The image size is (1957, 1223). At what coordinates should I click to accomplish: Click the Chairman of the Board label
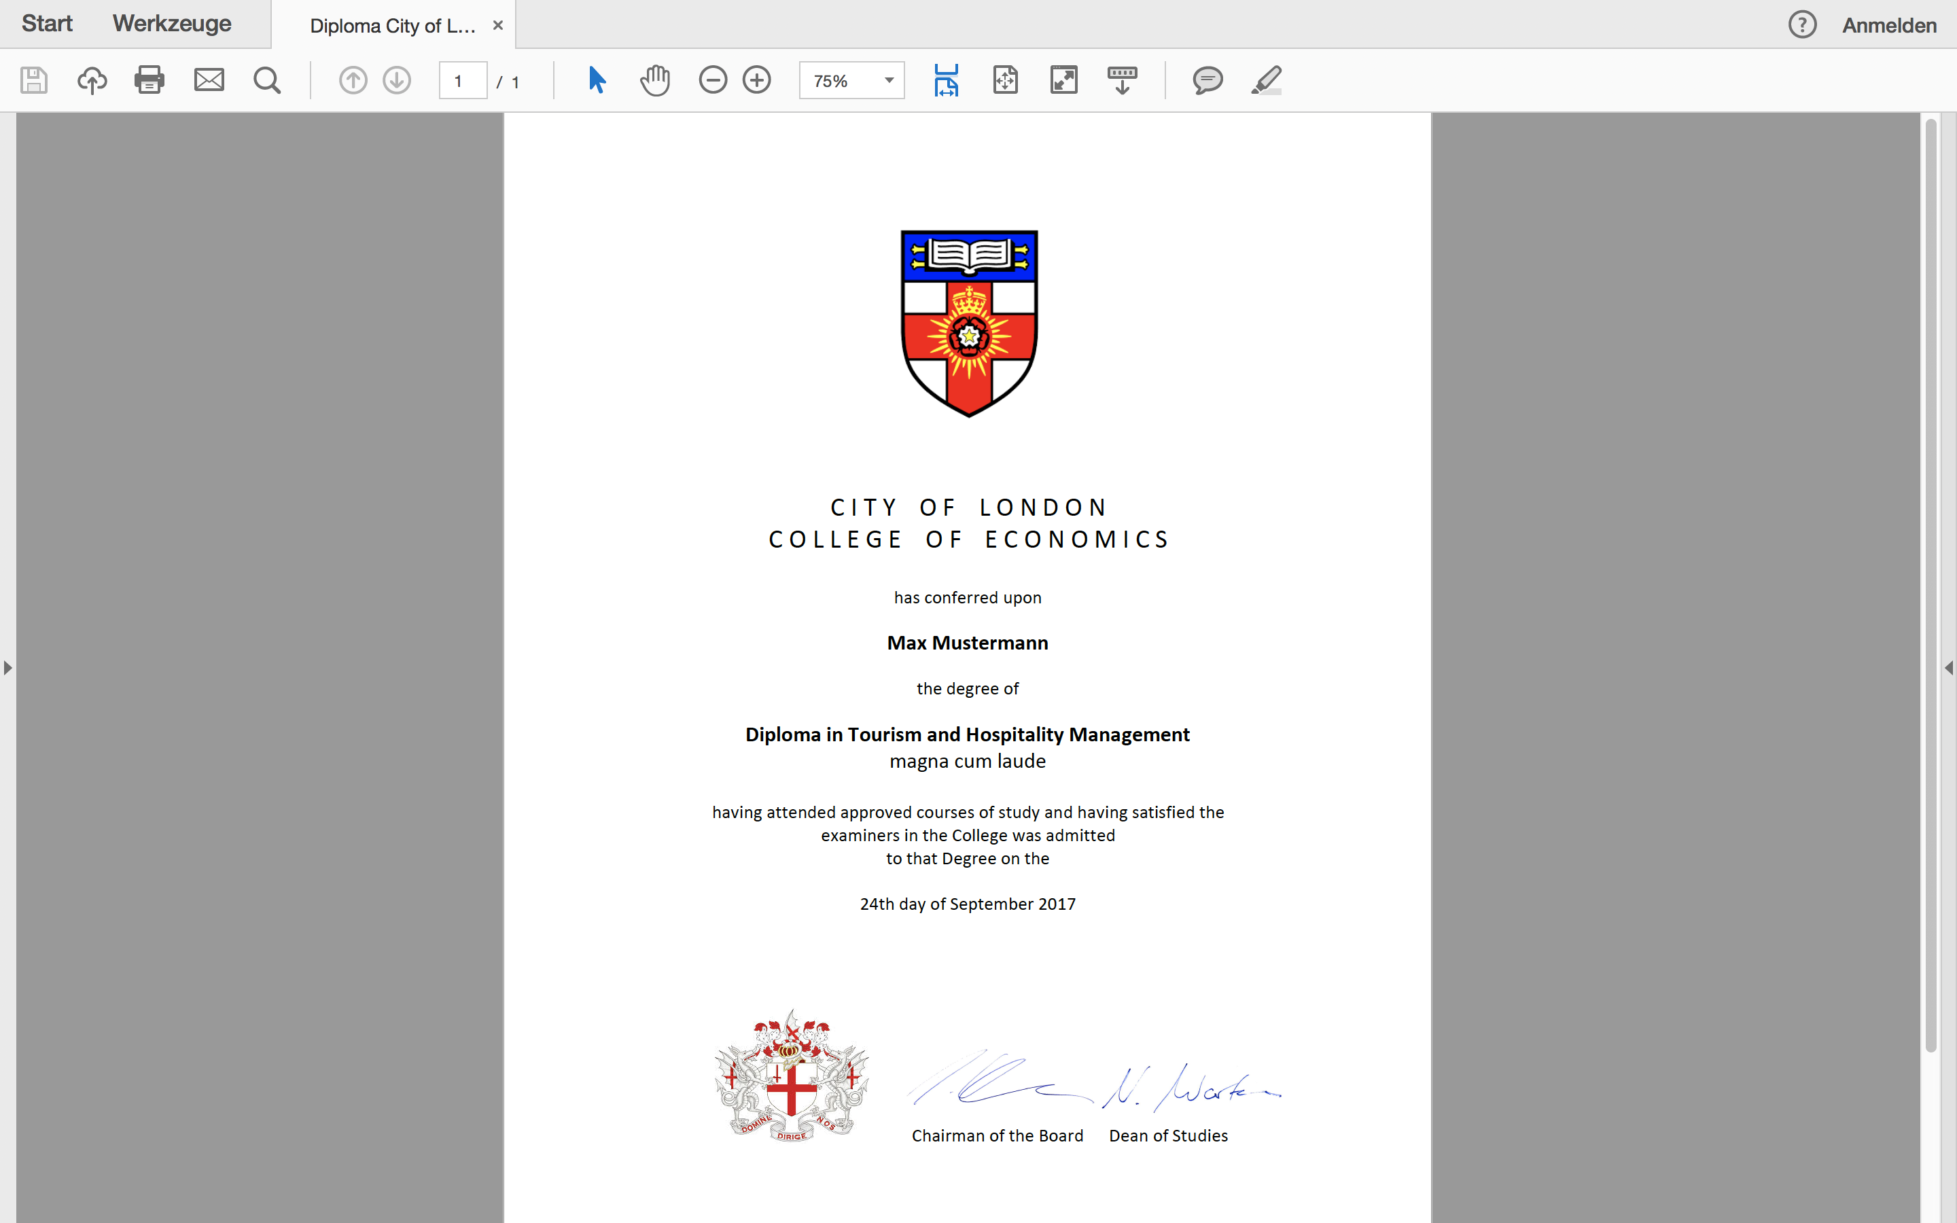point(997,1135)
